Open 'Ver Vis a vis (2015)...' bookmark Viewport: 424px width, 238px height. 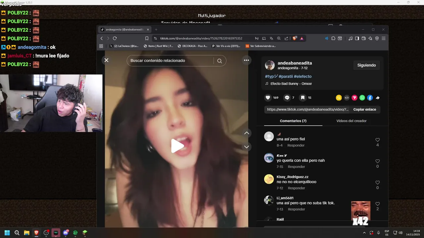click(x=226, y=46)
